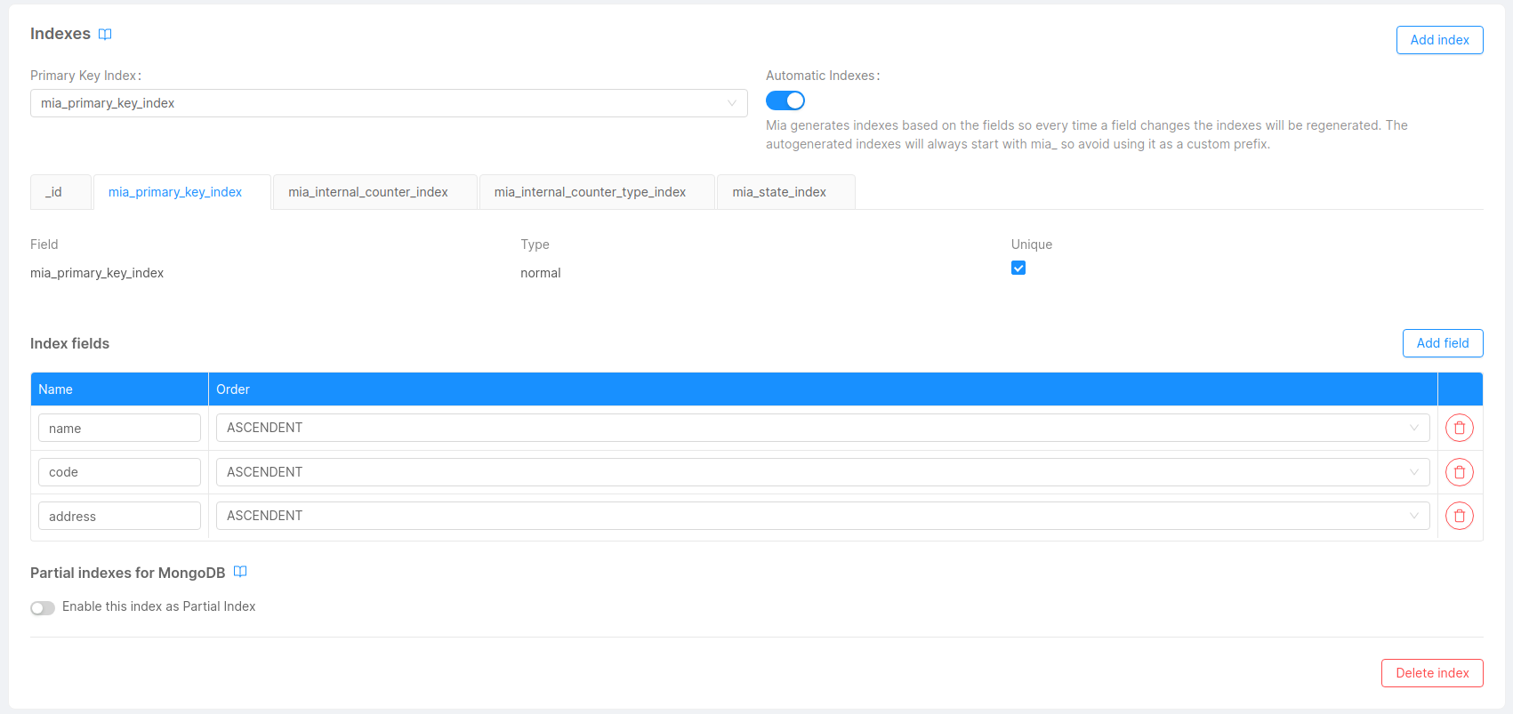Image resolution: width=1513 pixels, height=714 pixels.
Task: Open Partial indexes for MongoDB docs icon
Action: [240, 572]
